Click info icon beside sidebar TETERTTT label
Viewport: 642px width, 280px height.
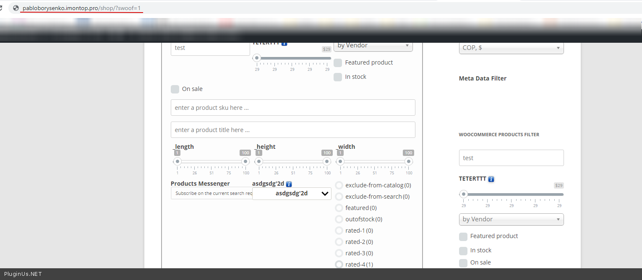tap(491, 179)
